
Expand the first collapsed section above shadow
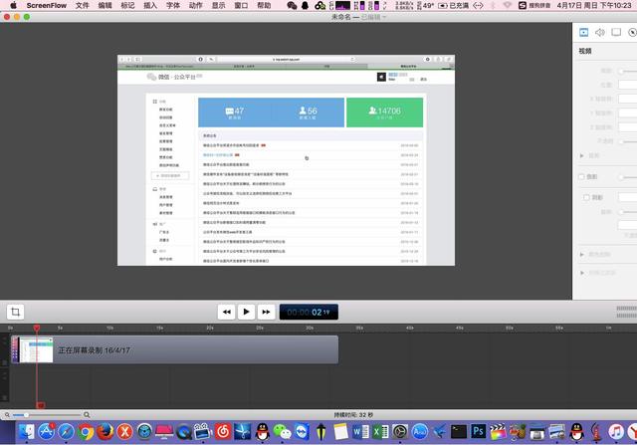pos(581,155)
